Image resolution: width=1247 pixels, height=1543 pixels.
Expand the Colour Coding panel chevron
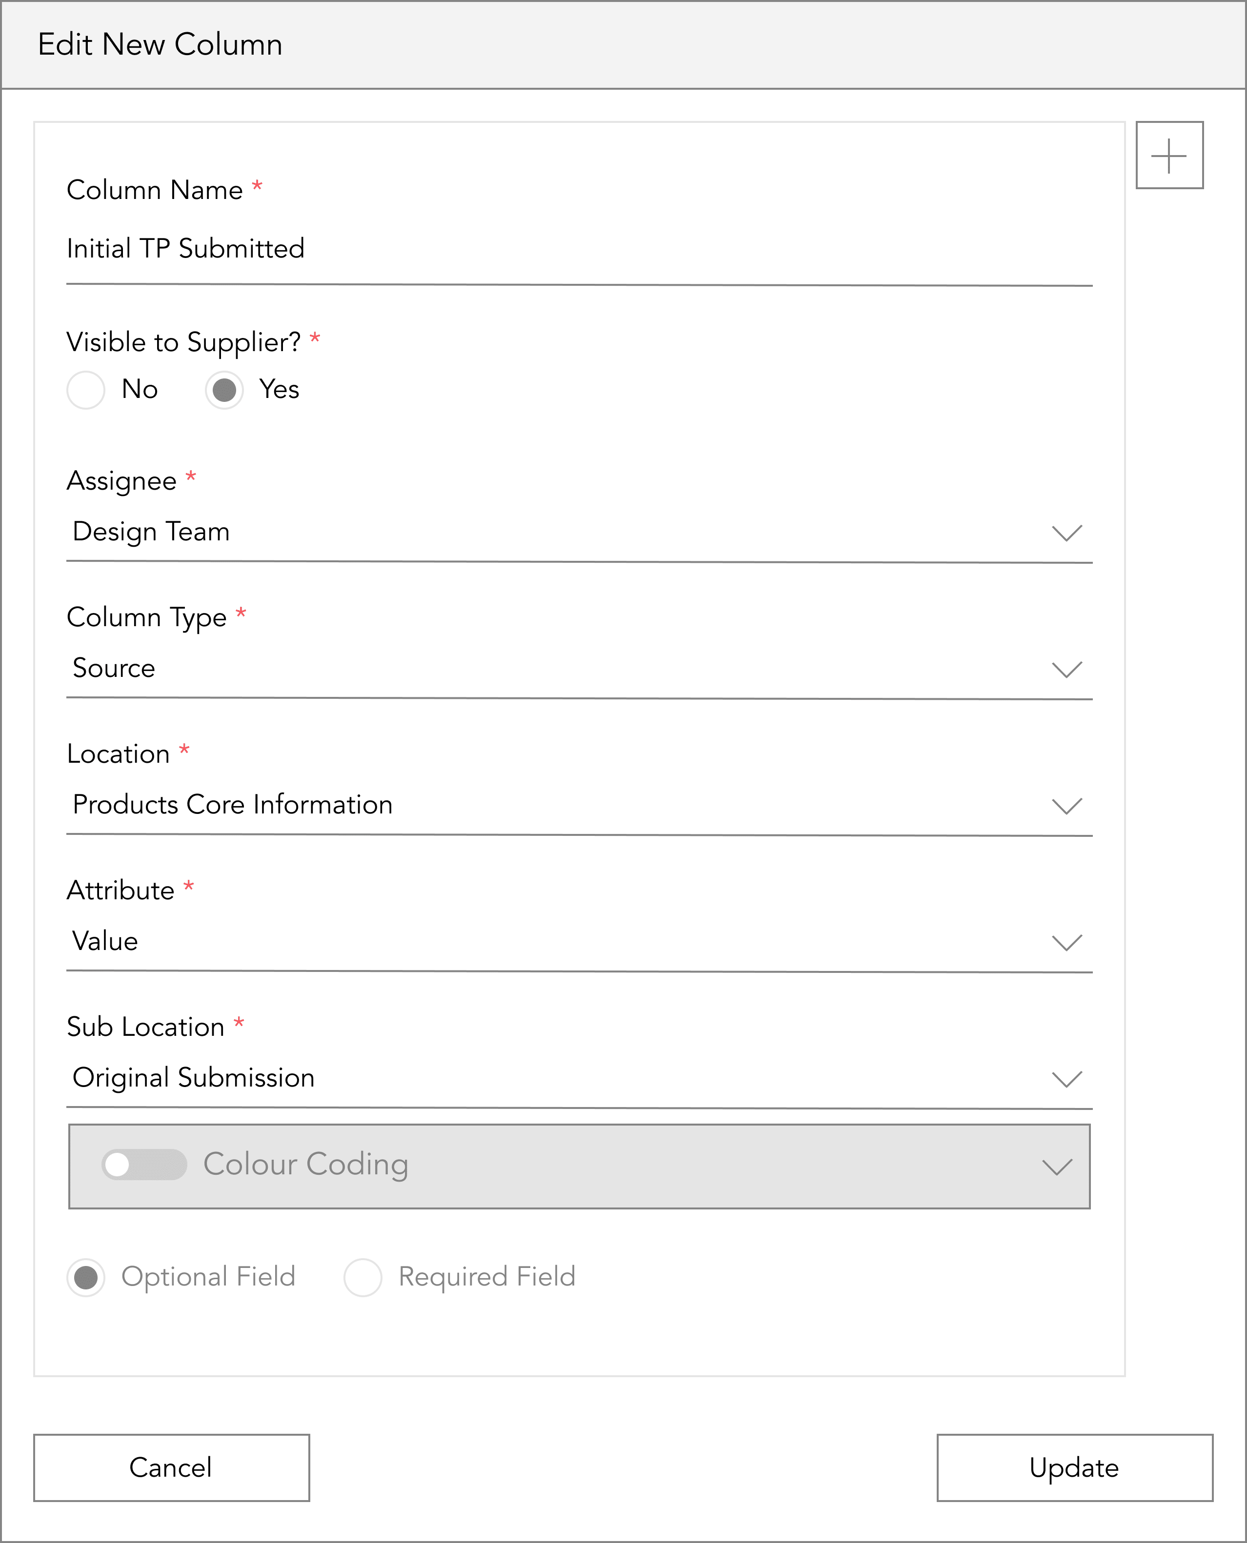pyautogui.click(x=1057, y=1166)
